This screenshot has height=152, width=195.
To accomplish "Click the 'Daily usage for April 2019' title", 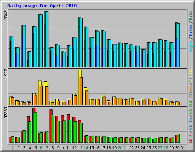I will [42, 6].
